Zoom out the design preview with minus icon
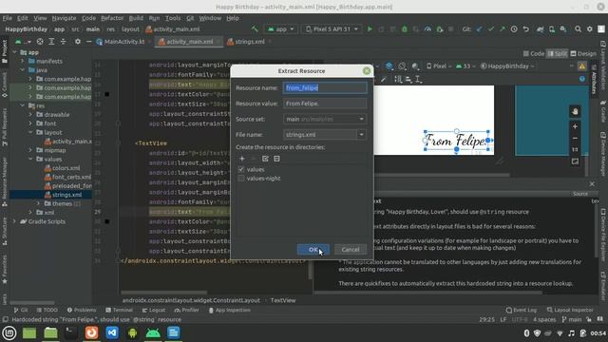 pyautogui.click(x=575, y=138)
